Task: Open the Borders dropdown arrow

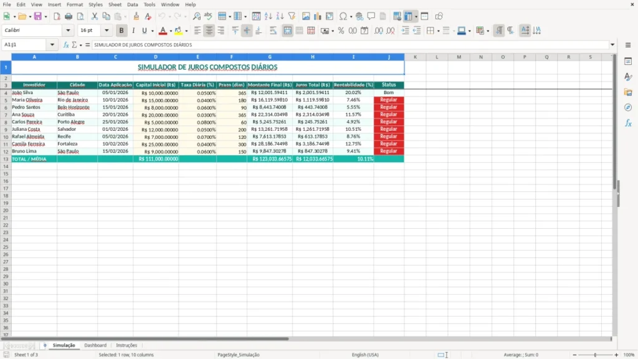Action: tap(438, 31)
